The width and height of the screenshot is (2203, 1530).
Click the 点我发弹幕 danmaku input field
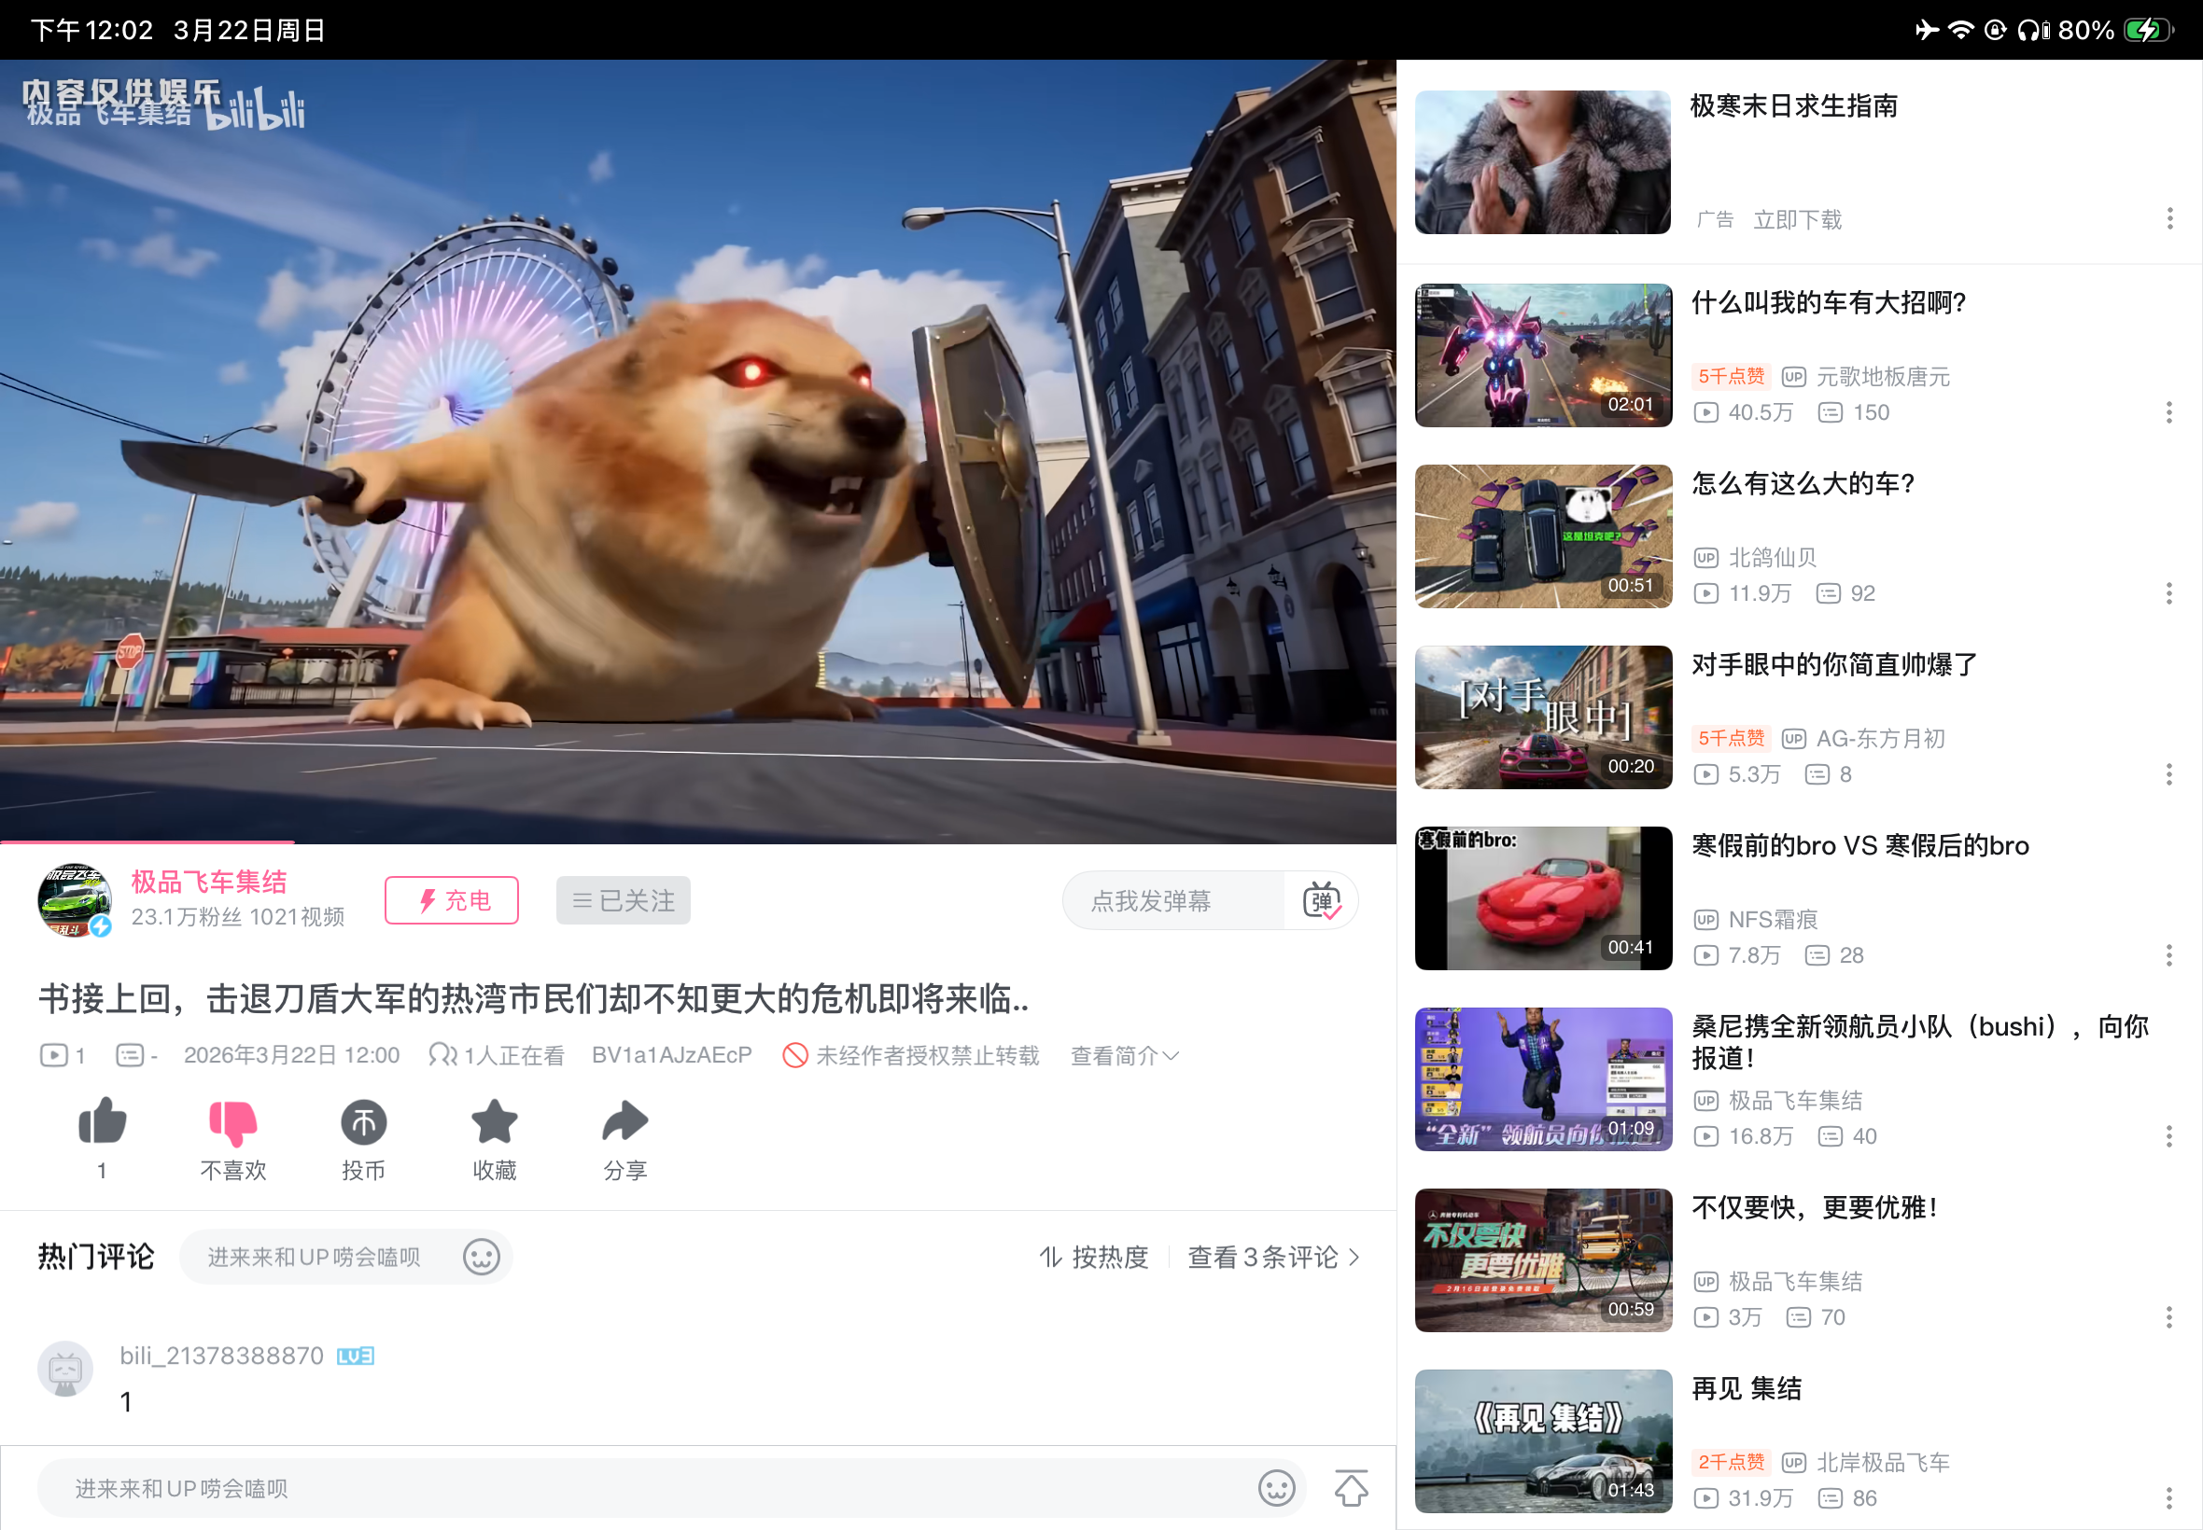click(x=1172, y=900)
